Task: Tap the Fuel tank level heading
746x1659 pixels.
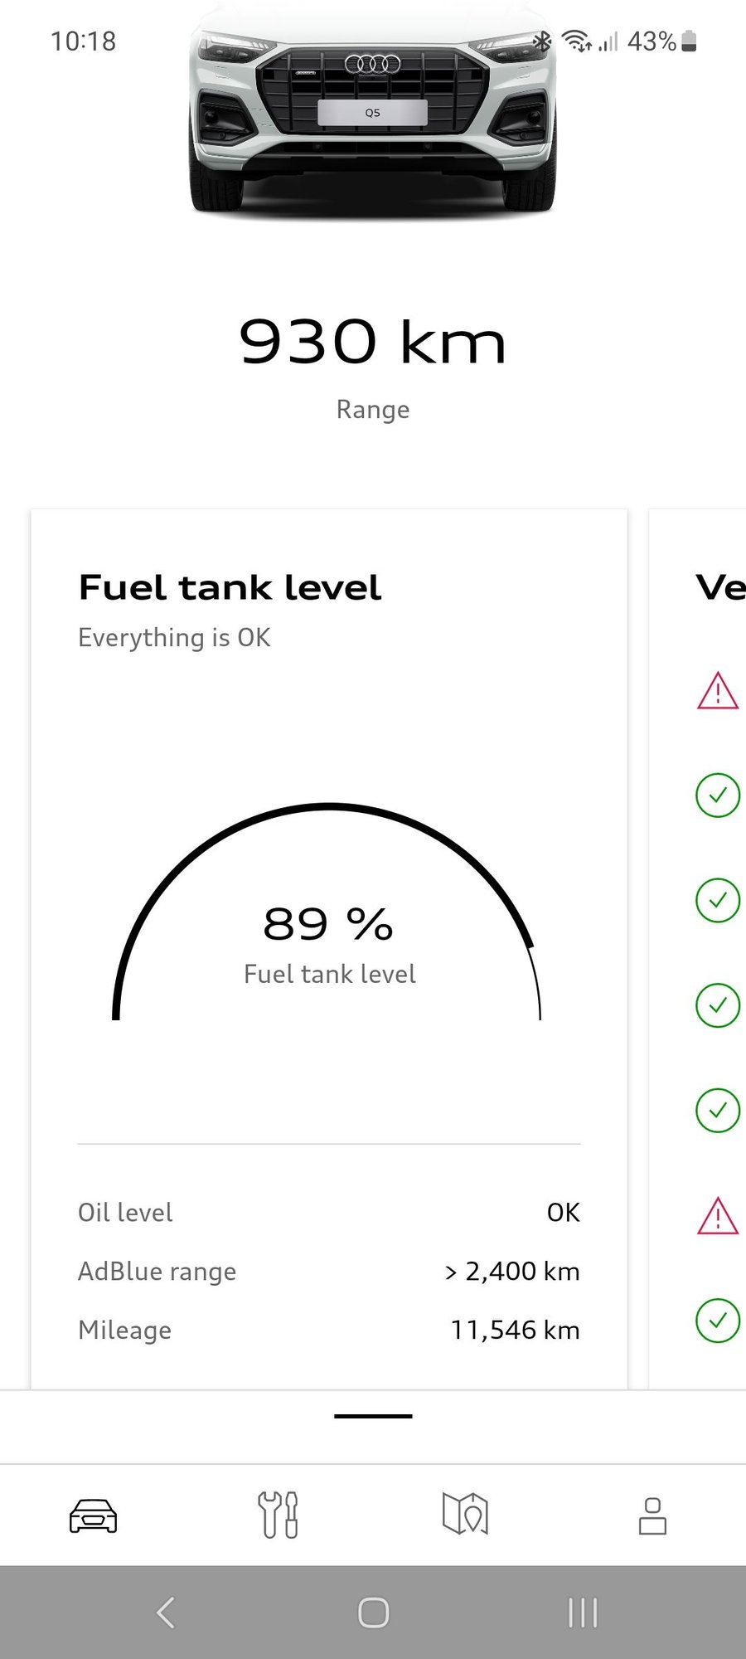Action: click(230, 588)
